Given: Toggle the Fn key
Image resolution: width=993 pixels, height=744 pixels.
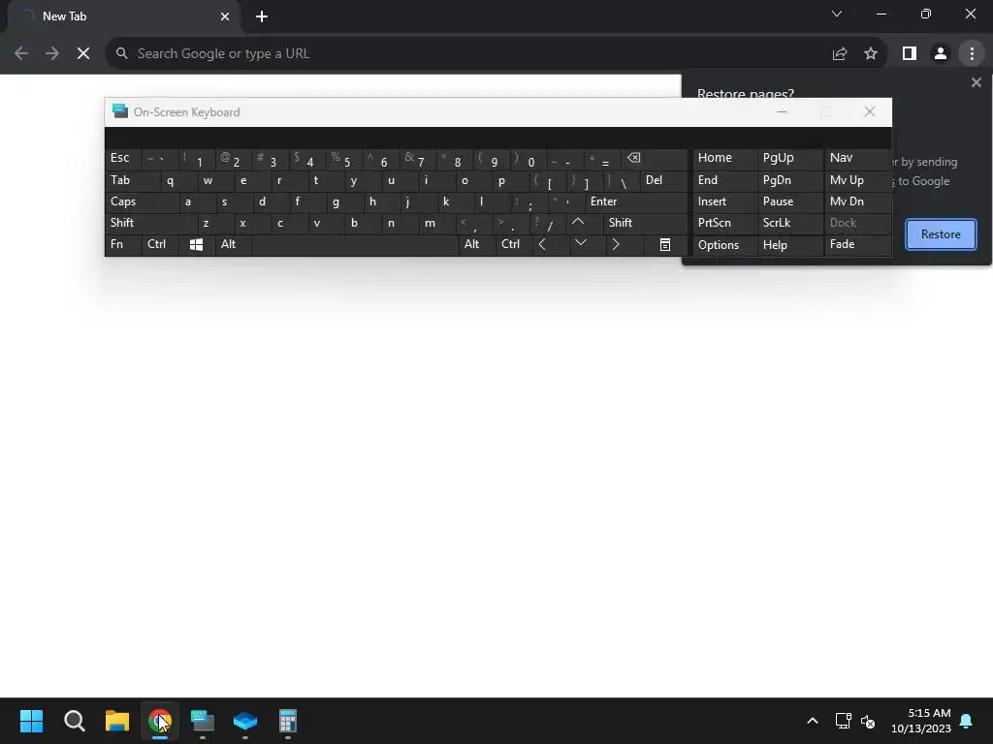Looking at the screenshot, I should (123, 245).
